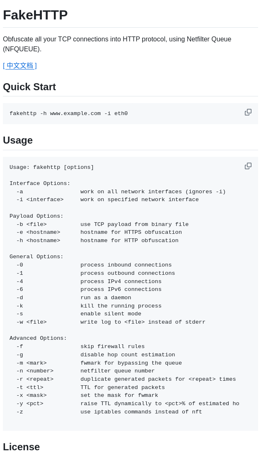Click the copy button at top of Usage section

[x=248, y=166]
